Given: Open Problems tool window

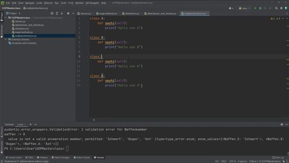Looking at the screenshot, I should [42, 158].
